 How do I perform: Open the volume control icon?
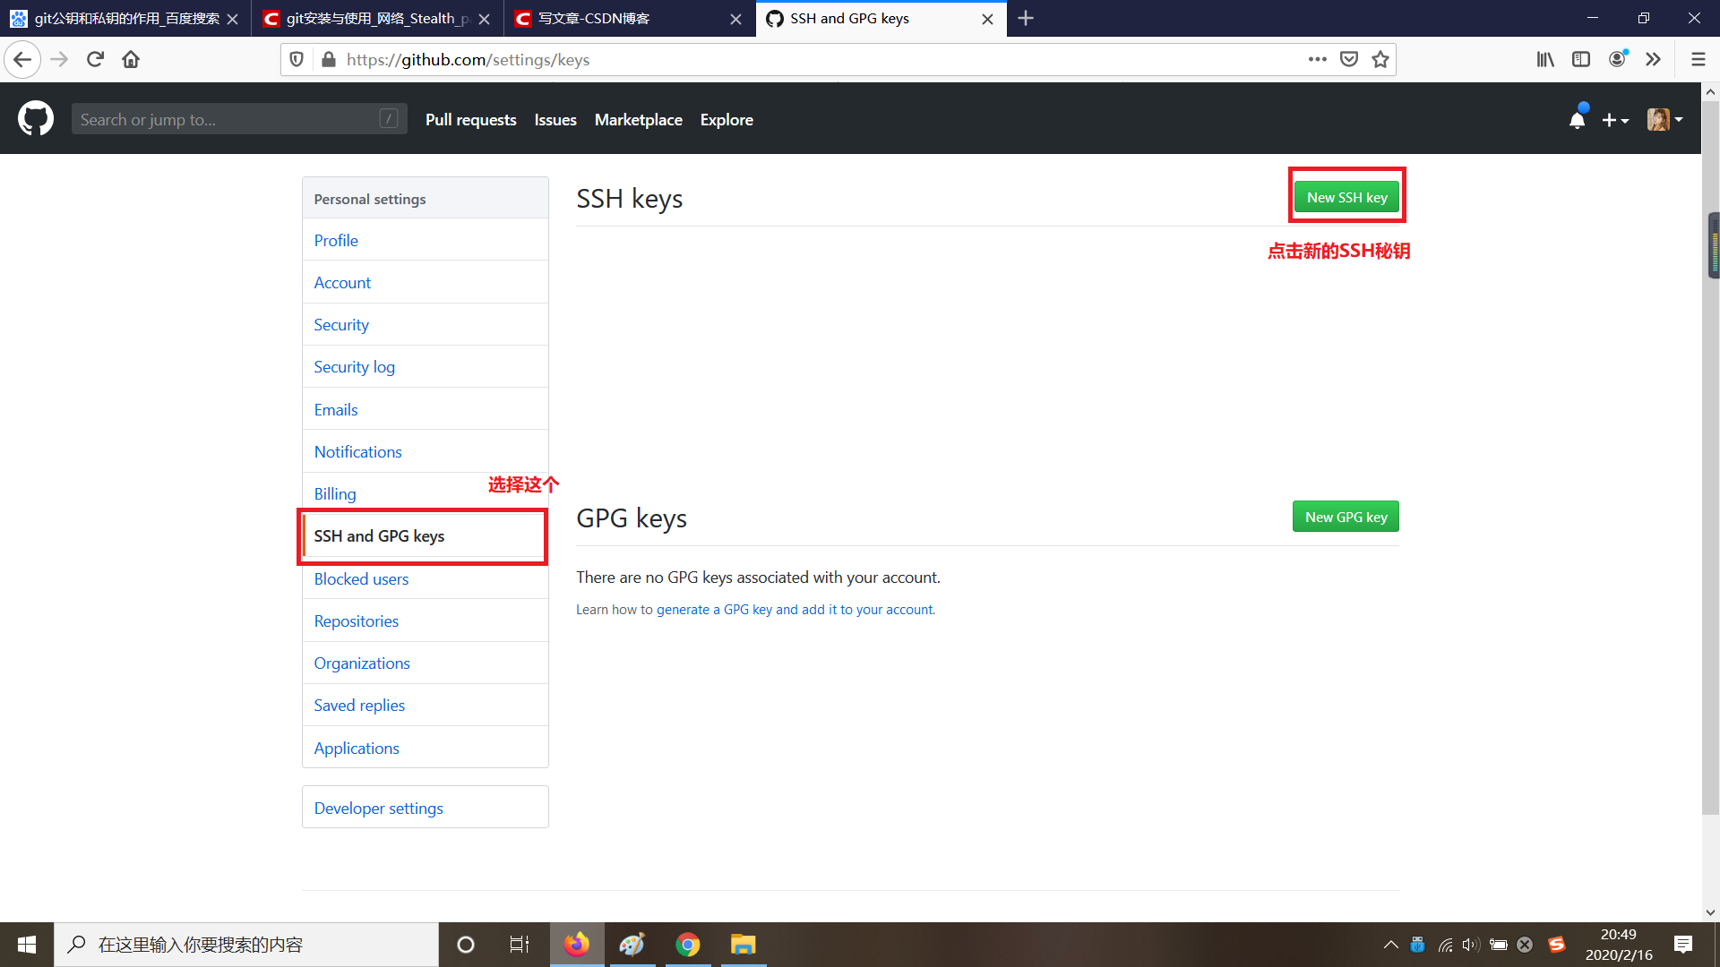1470,945
